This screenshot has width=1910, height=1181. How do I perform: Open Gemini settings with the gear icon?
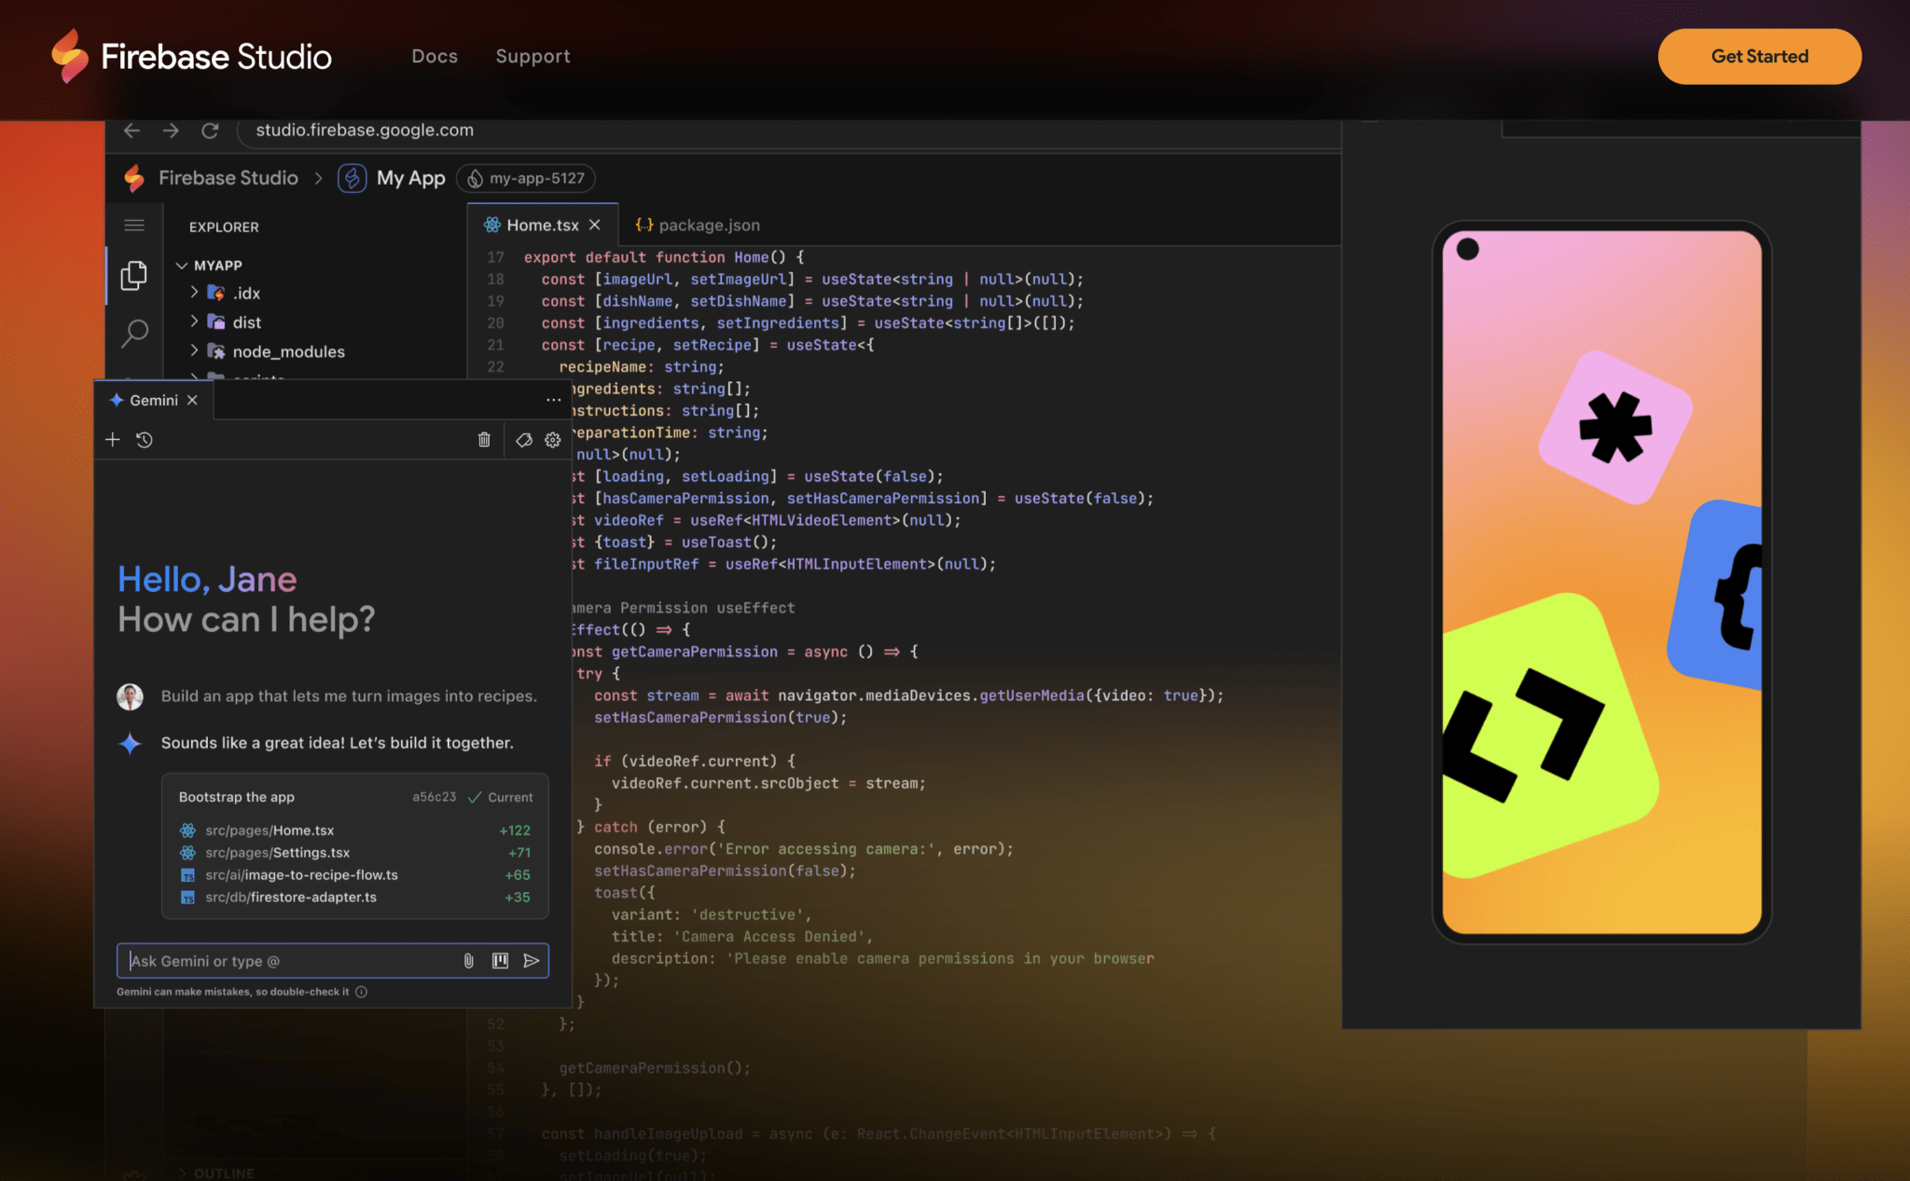(553, 439)
